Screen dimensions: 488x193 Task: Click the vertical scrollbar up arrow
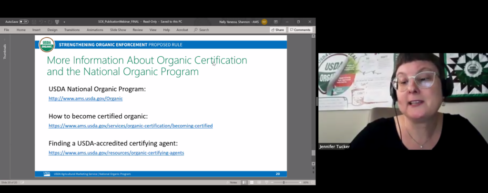[314, 36]
